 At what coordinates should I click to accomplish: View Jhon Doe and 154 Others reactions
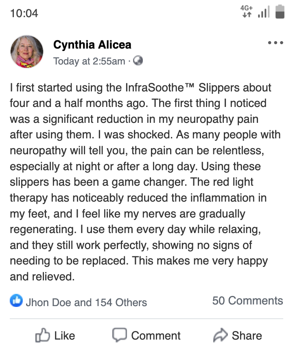click(x=86, y=302)
